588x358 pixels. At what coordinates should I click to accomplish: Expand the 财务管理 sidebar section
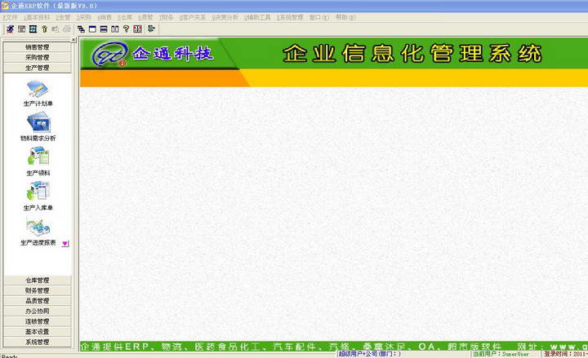37,290
